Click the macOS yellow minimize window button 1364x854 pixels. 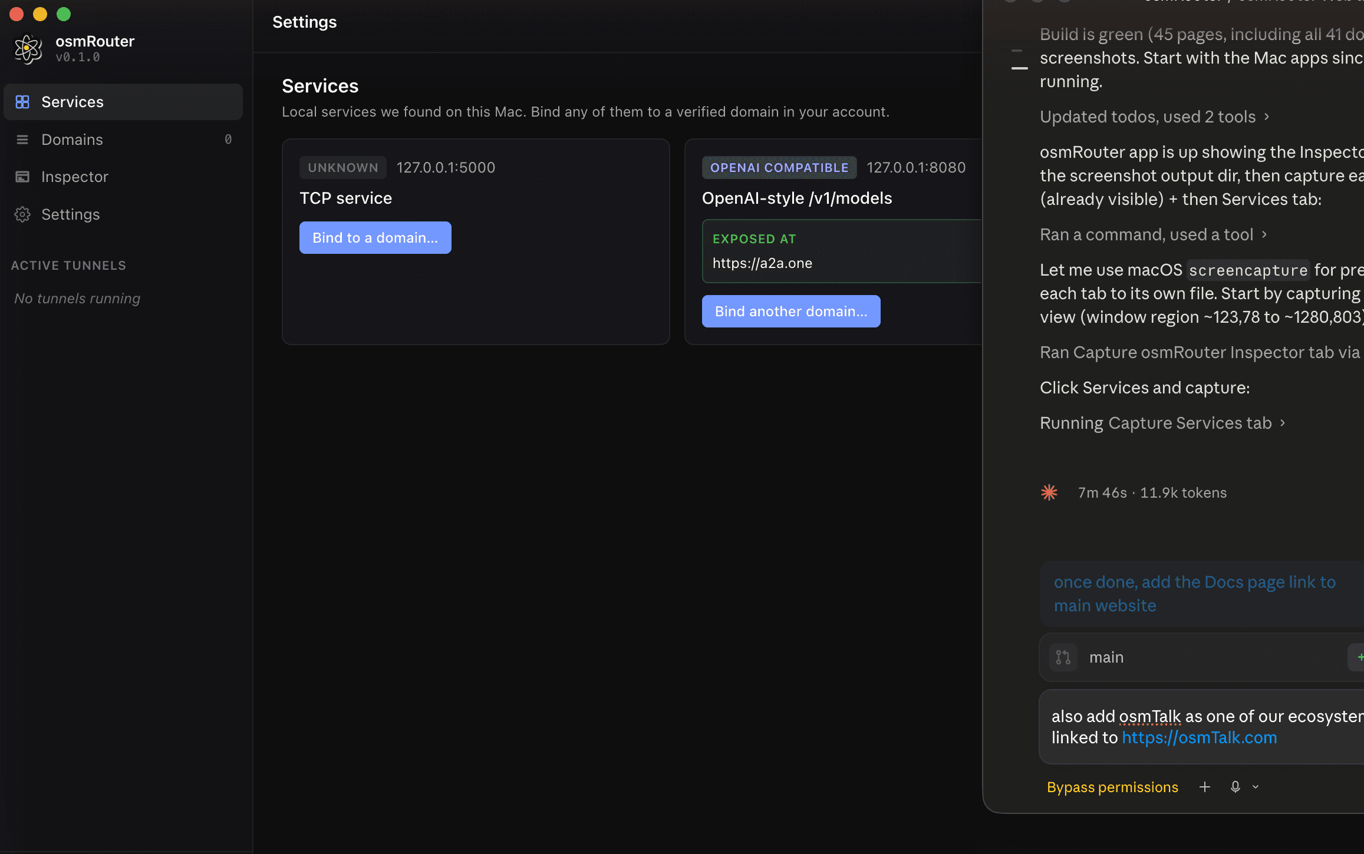coord(40,14)
